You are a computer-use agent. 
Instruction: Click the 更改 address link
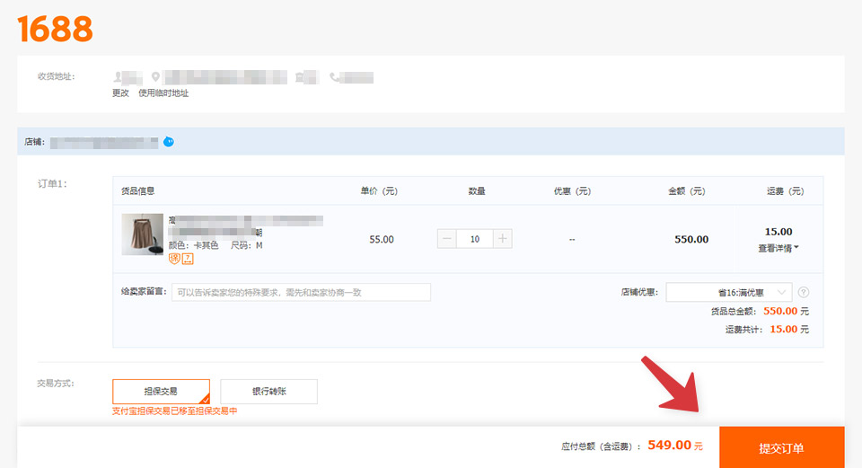point(120,93)
